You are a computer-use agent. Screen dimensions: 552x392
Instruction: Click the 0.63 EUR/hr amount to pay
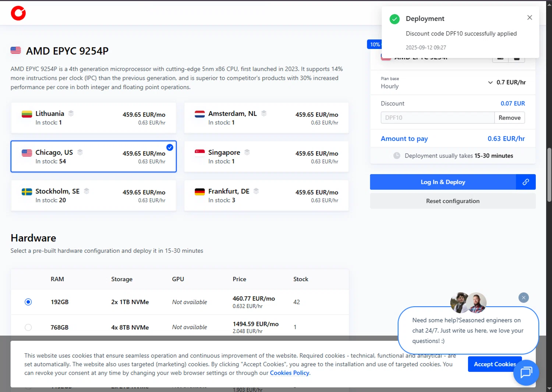click(x=506, y=138)
